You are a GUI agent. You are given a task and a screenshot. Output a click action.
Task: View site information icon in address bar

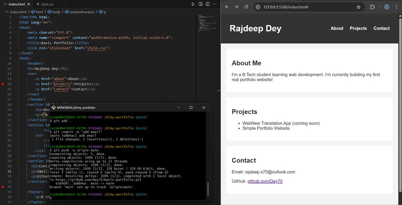click(258, 7)
